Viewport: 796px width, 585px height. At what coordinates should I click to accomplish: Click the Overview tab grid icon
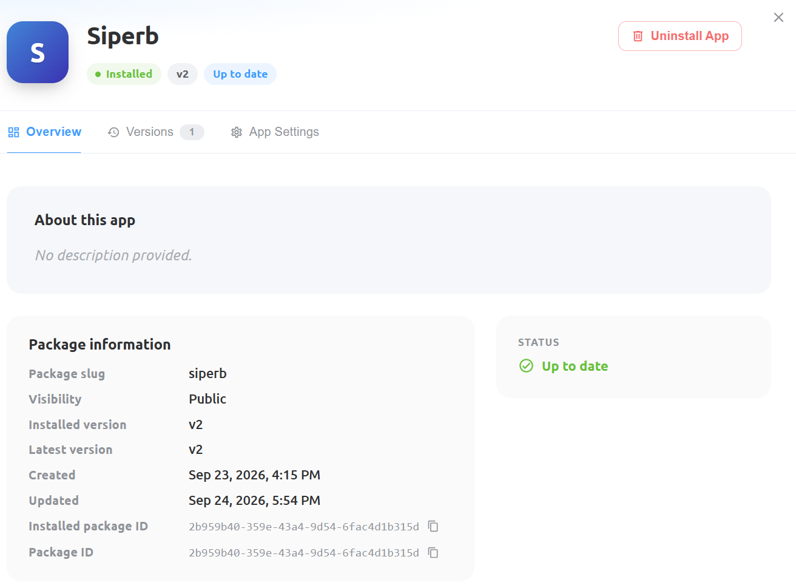(x=13, y=132)
